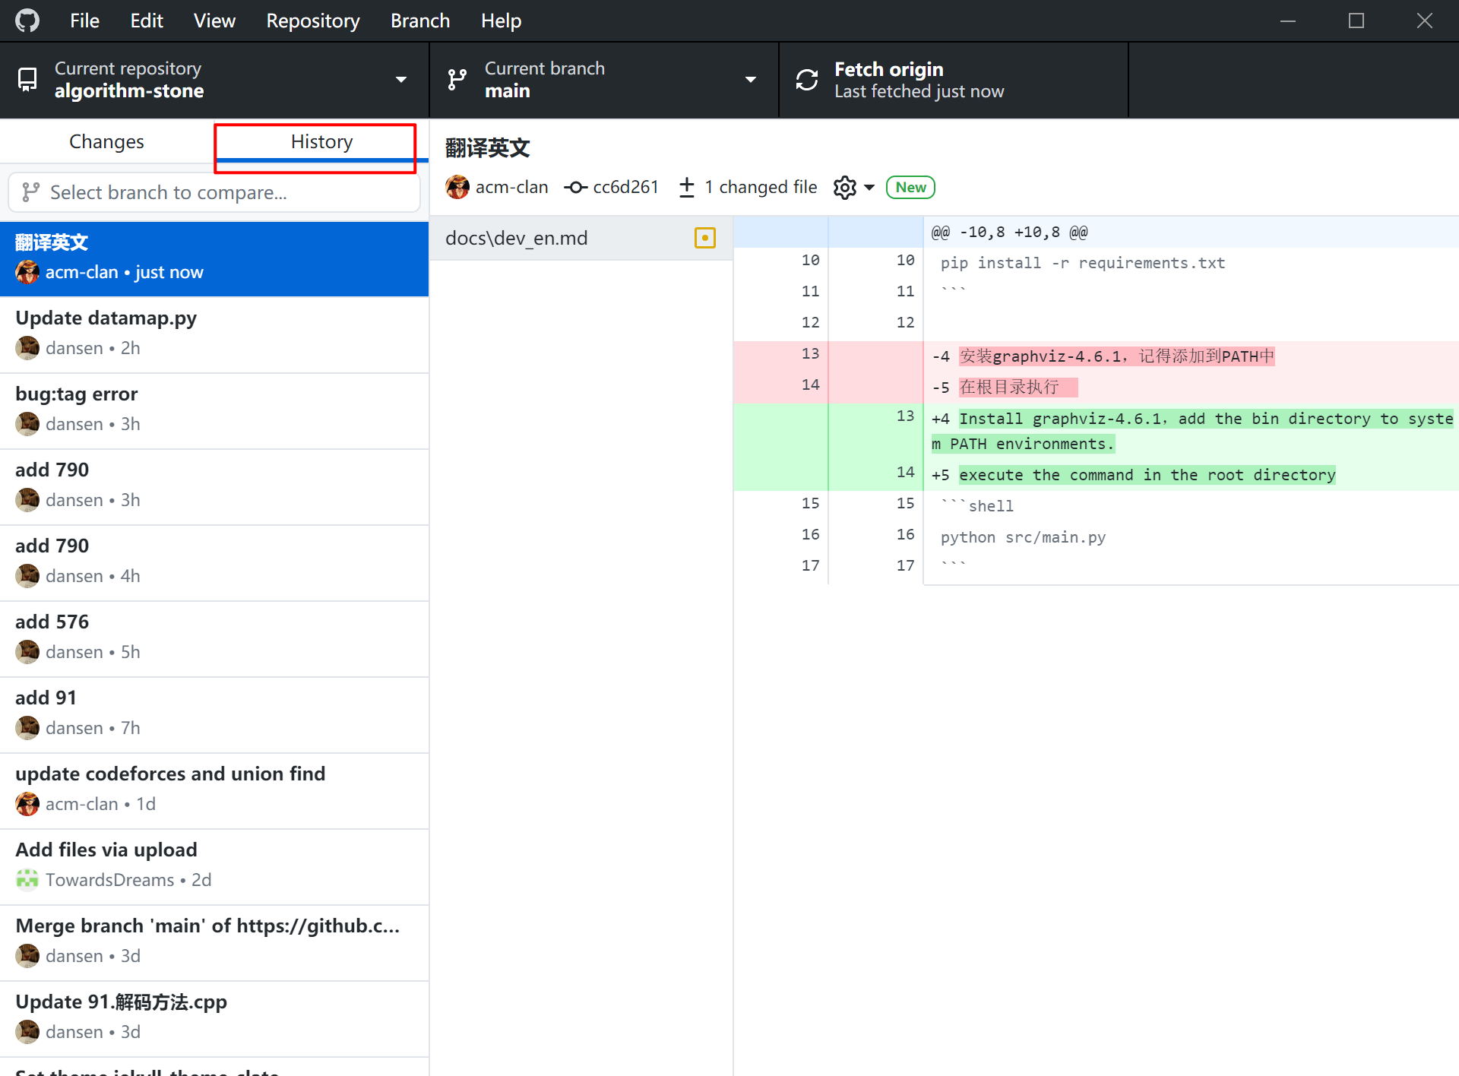Open the Repository menu
Image resolution: width=1459 pixels, height=1076 pixels.
click(x=312, y=21)
